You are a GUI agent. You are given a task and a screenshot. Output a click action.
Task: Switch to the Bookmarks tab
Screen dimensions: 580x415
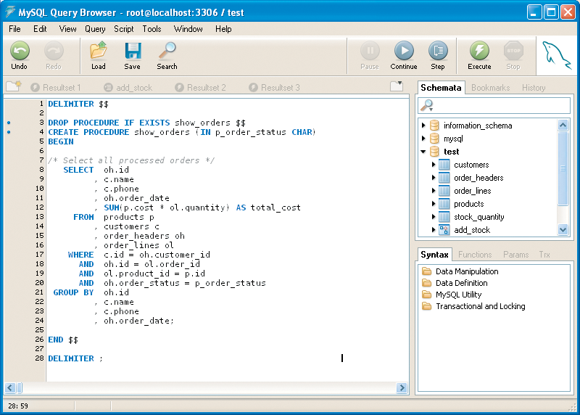point(491,88)
